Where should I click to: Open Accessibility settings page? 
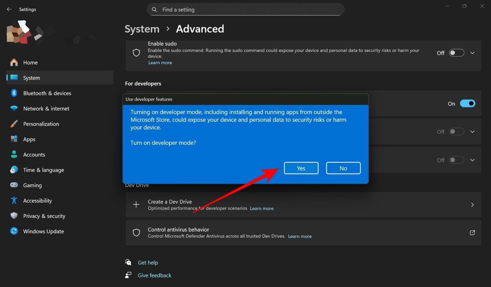[60, 200]
